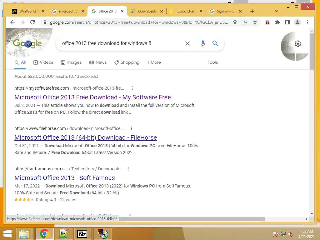Image resolution: width=320 pixels, height=240 pixels.
Task: Click the vertical scrollbar thumb
Action: pyautogui.click(x=312, y=52)
